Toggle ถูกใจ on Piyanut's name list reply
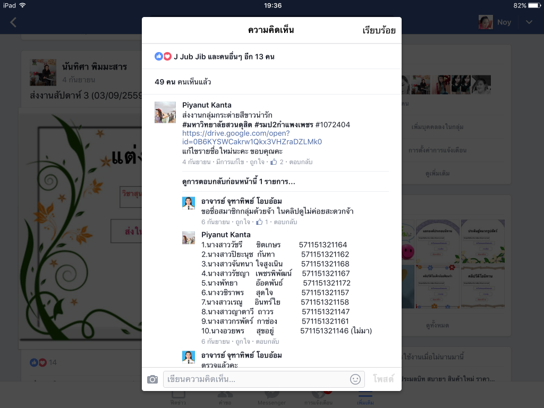The height and width of the screenshot is (408, 544). (243, 342)
